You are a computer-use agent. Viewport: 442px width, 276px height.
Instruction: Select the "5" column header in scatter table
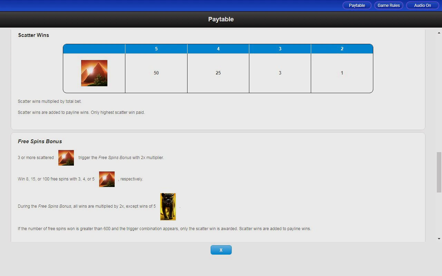click(x=156, y=49)
